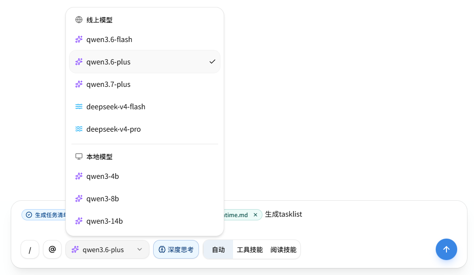Click the sparkle icon beside qwen3-8b
Screen dimensions: 474x275
[78, 198]
